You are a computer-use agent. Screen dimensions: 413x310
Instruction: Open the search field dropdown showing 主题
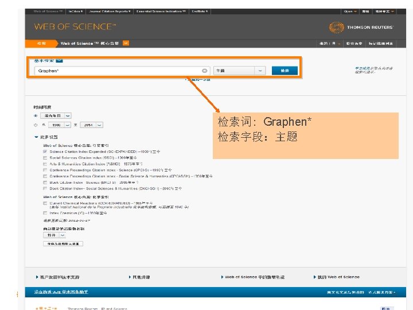point(239,71)
